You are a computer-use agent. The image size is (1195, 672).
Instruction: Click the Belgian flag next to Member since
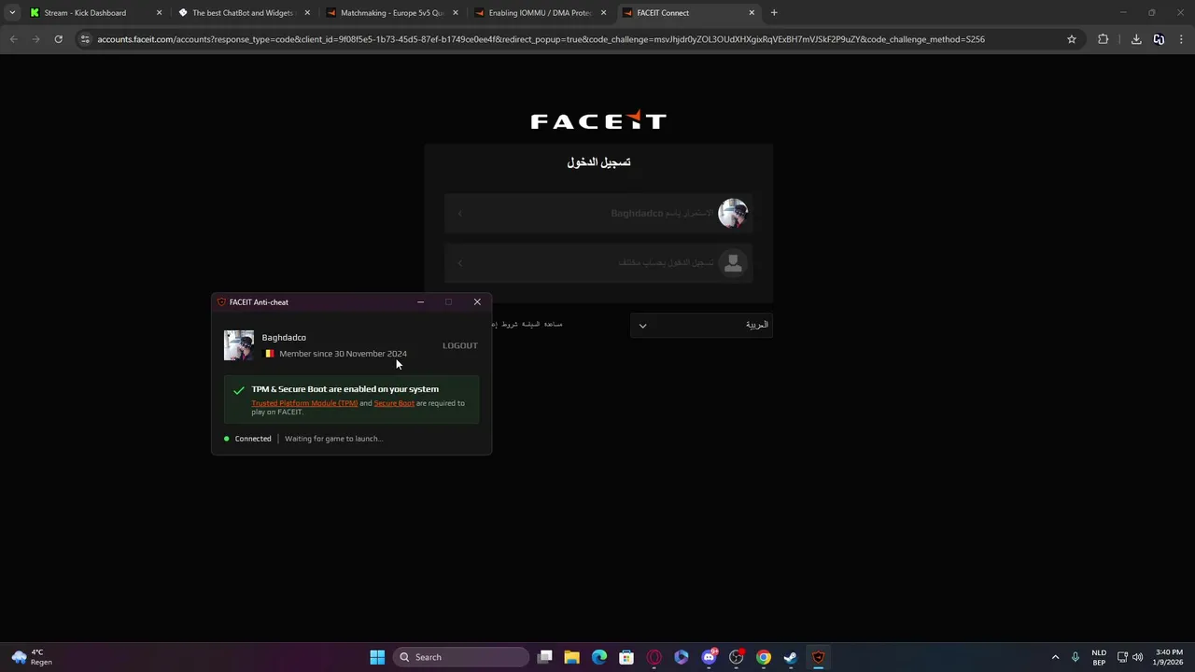click(270, 354)
